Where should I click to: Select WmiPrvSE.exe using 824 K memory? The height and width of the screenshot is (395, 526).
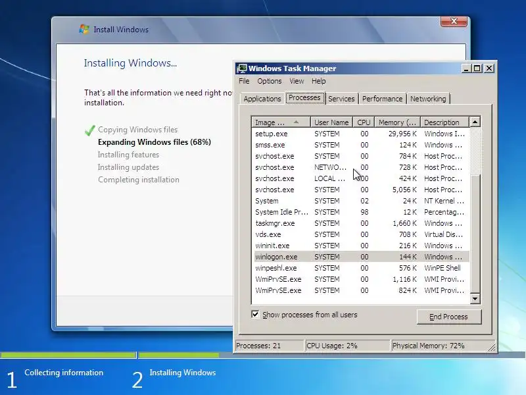tap(360, 290)
